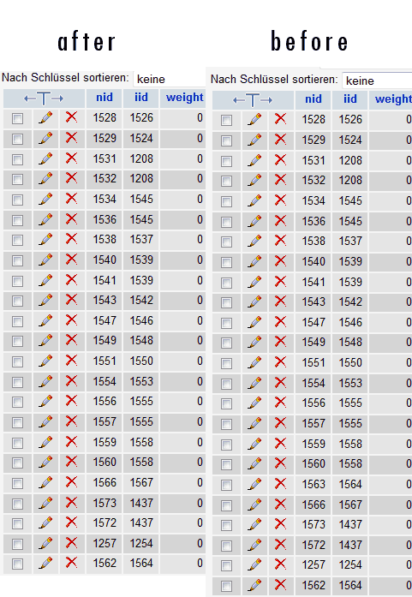Click pencil icon for nid 1540 in before table

point(254,261)
